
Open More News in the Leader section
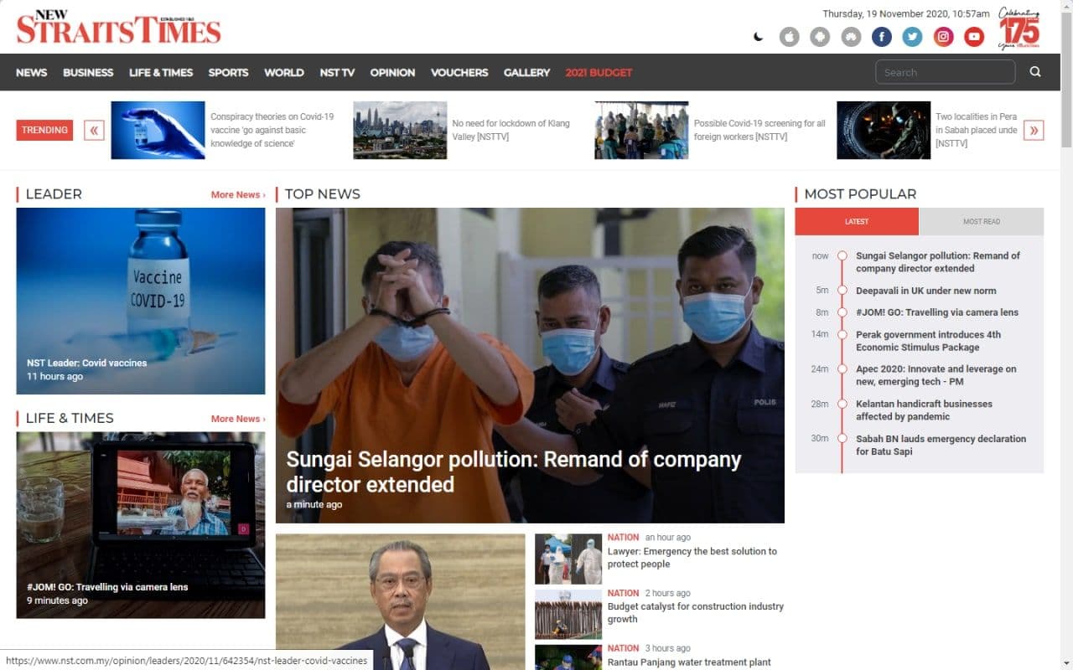coord(237,194)
